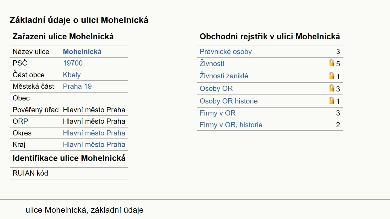This screenshot has height=219, width=390.
Task: Open Firmy v OR, historie link
Action: tap(231, 125)
